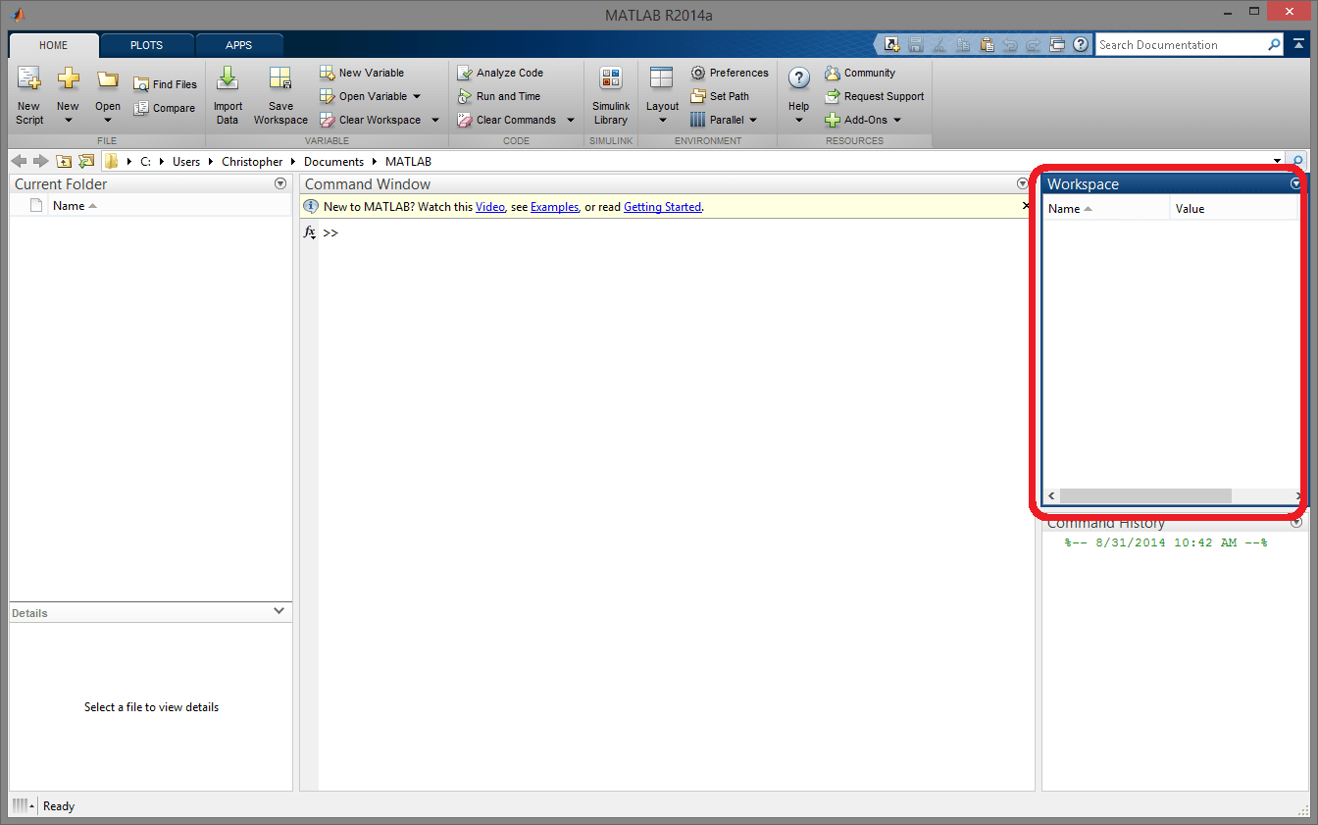Expand the New dropdown arrow

tap(68, 121)
